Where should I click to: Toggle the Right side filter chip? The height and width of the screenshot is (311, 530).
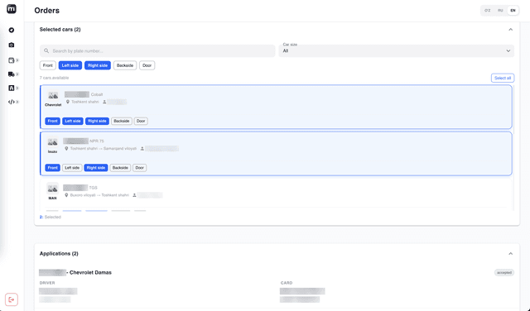(x=98, y=65)
